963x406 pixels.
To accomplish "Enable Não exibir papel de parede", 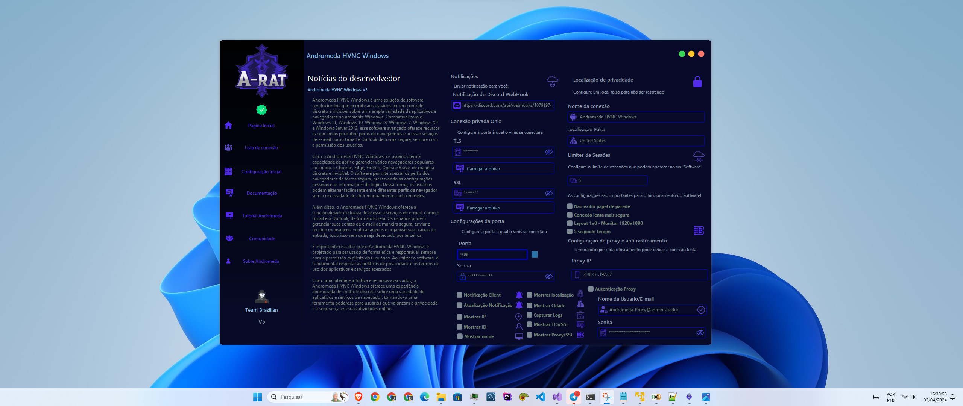I will tap(570, 206).
